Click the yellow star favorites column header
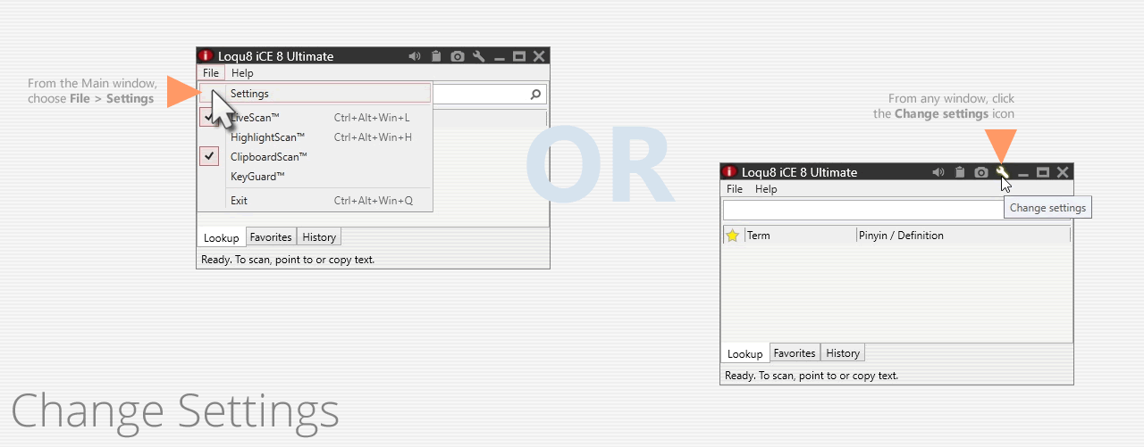1144x447 pixels. [733, 236]
